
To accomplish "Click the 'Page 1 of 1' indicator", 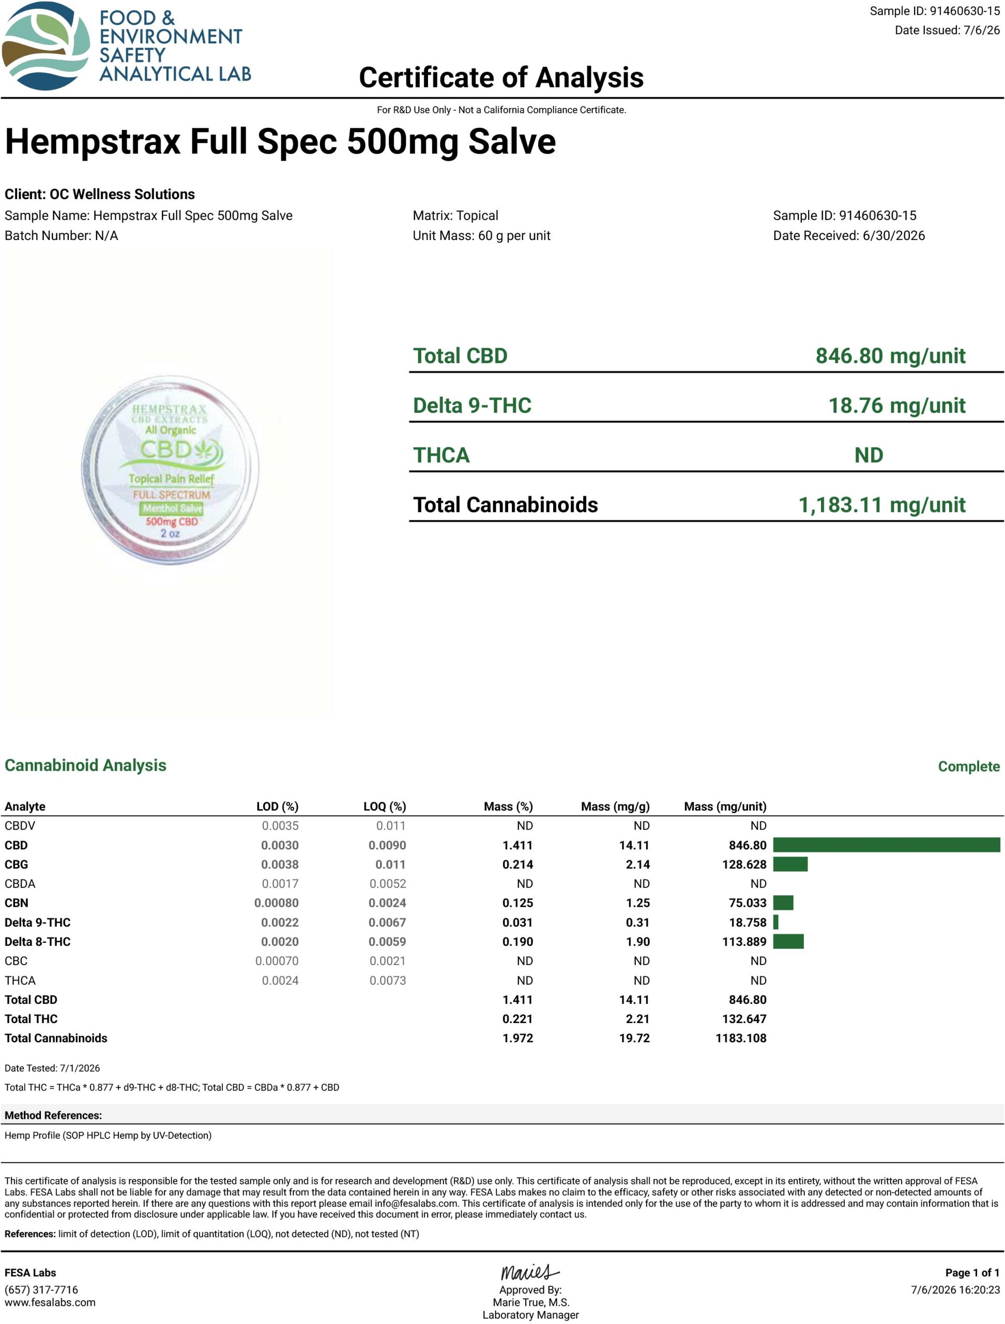I will [x=973, y=1273].
